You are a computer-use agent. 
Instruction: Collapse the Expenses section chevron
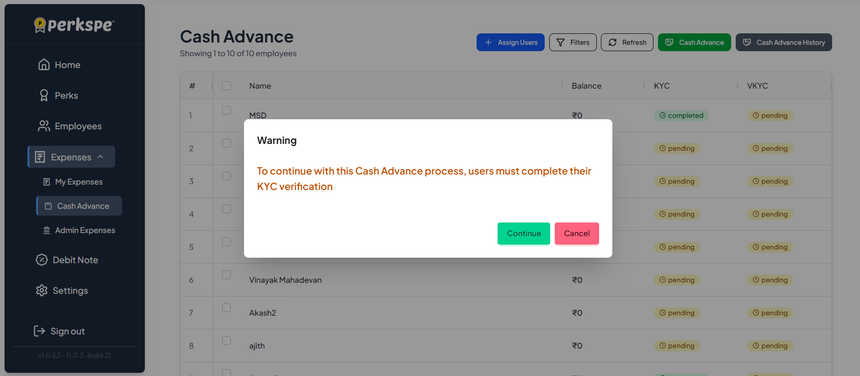(101, 157)
